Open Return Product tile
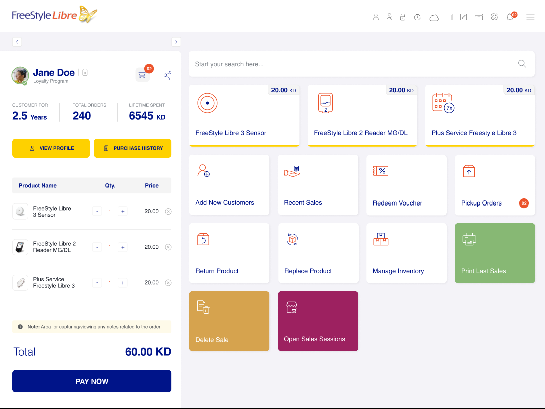Image resolution: width=545 pixels, height=409 pixels. pyautogui.click(x=229, y=253)
